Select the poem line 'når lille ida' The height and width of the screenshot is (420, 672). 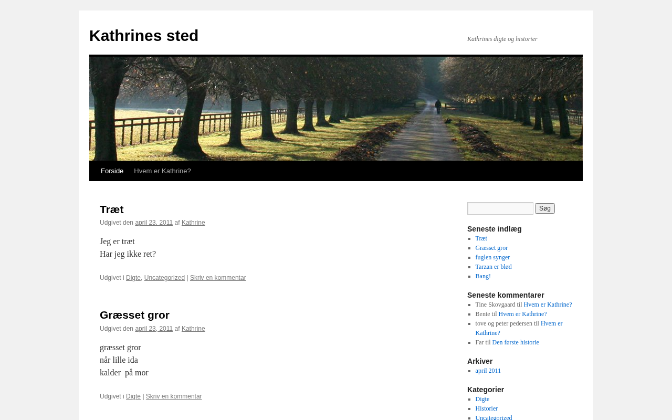pyautogui.click(x=119, y=360)
